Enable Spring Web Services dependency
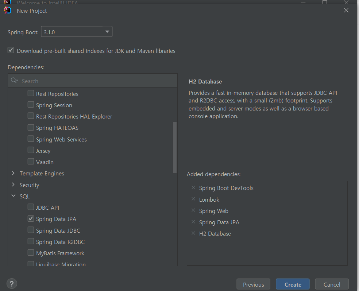This screenshot has width=359, height=291. pos(31,139)
